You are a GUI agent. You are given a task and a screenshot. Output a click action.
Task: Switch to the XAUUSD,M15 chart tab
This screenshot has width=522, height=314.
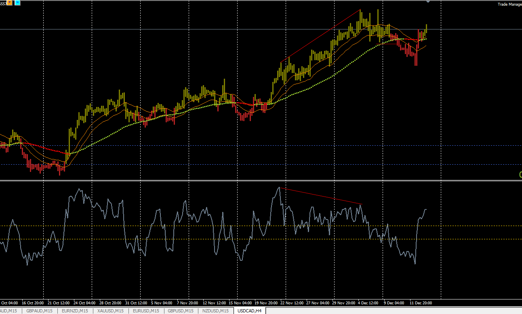pyautogui.click(x=111, y=311)
